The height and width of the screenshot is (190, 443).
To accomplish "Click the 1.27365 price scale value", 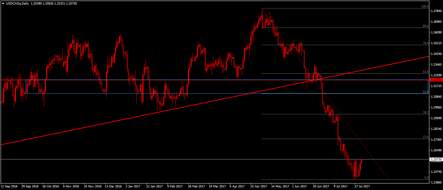I will tap(436, 140).
